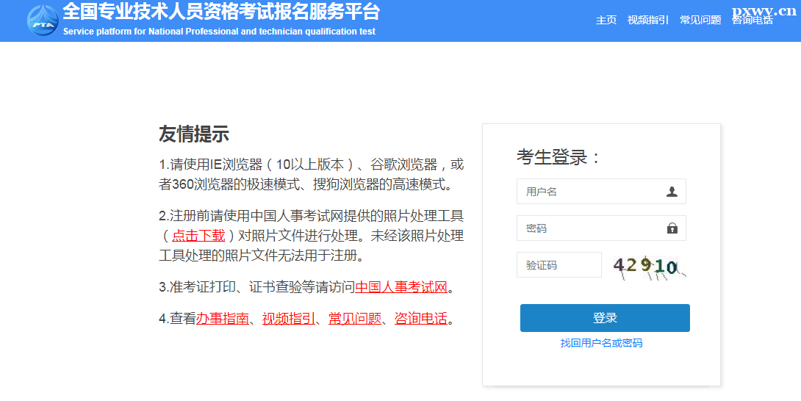Open the red 咨询电话 link in tips
The image size is (801, 401).
[x=421, y=319]
